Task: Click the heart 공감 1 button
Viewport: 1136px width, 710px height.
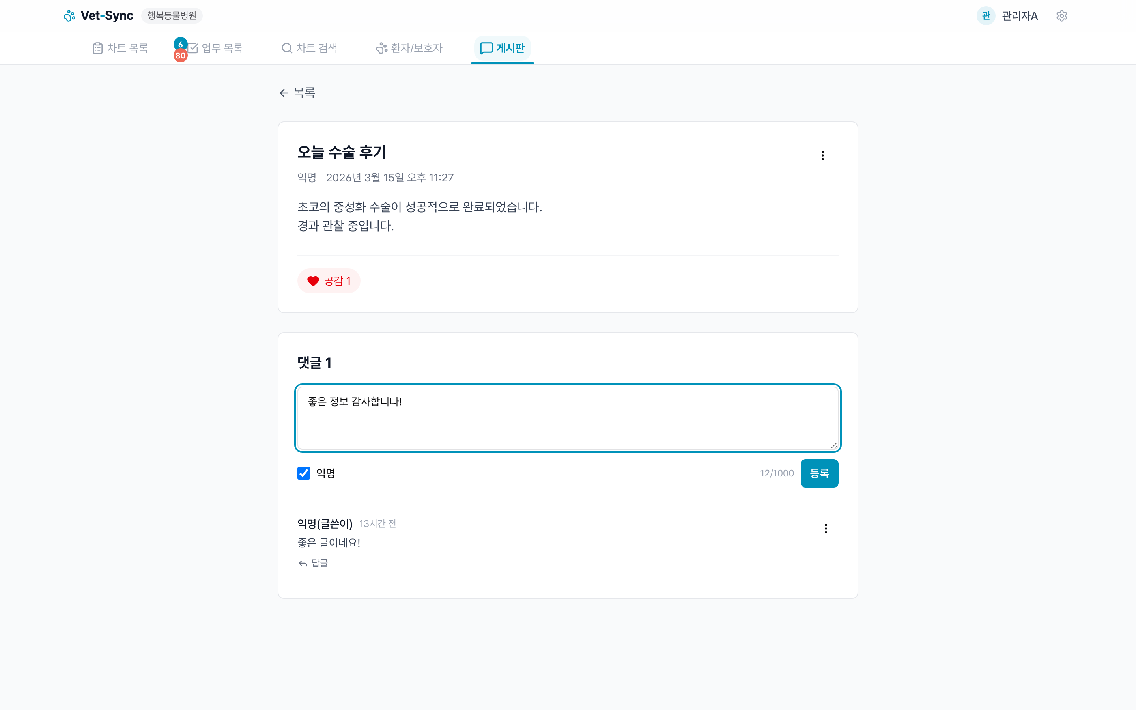Action: pos(329,281)
